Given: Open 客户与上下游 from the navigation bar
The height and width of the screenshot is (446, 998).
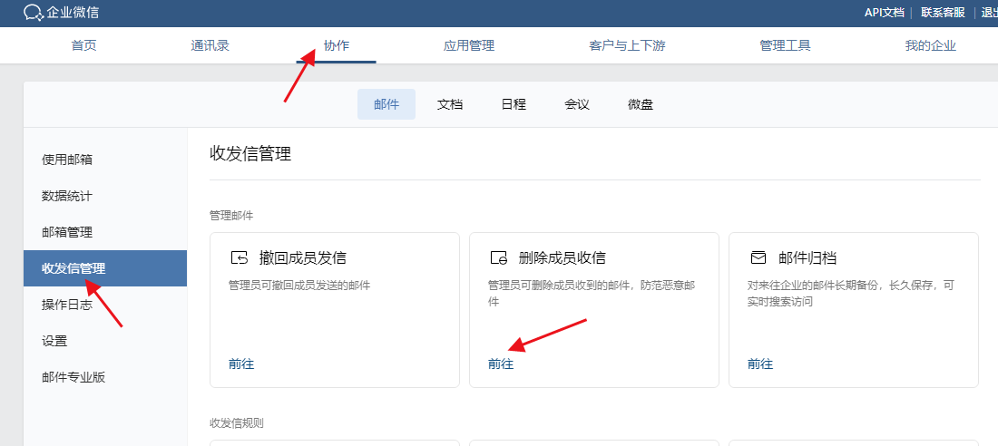Looking at the screenshot, I should 627,45.
